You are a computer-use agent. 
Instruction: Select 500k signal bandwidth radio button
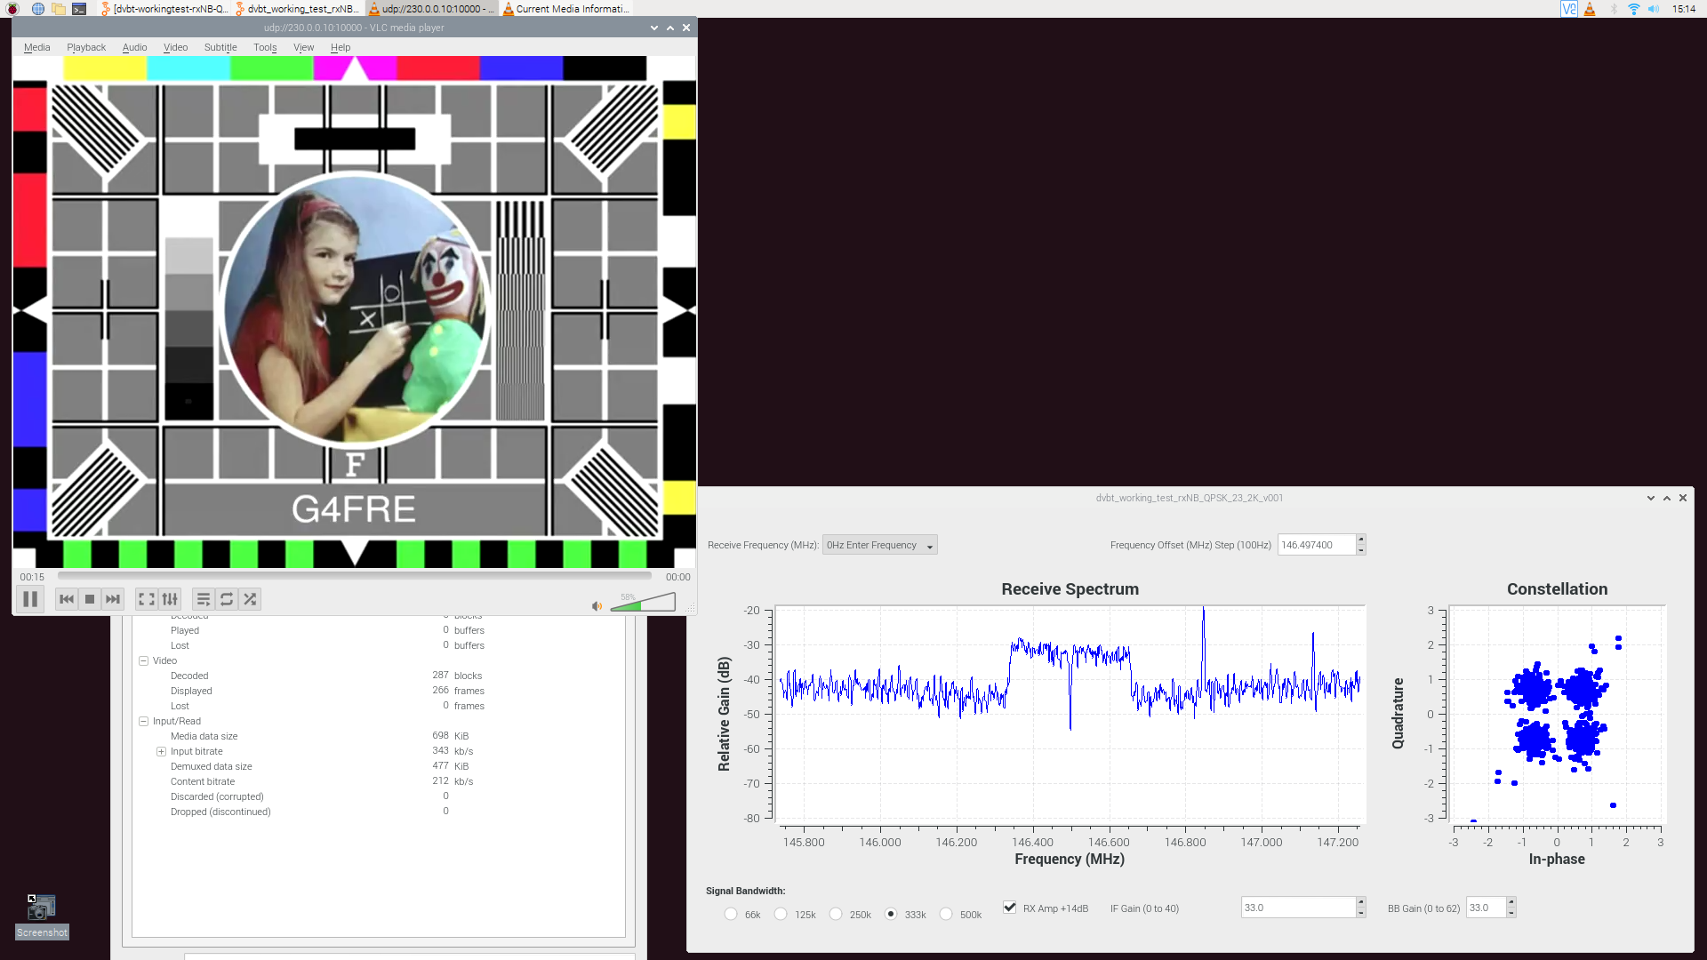point(945,915)
